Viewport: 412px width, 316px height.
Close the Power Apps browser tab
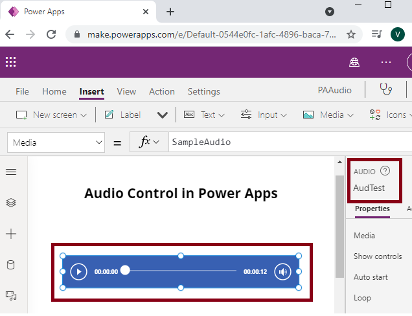(x=146, y=12)
